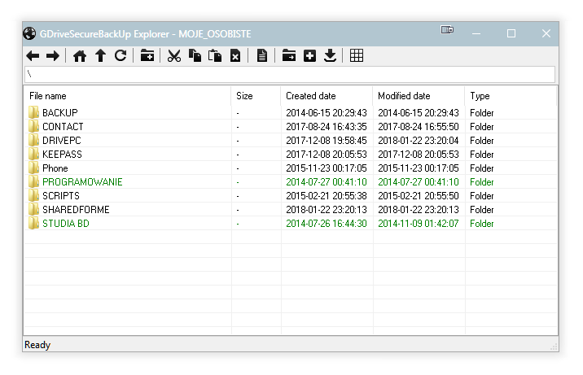Image resolution: width=583 pixels, height=375 pixels.
Task: Delete with the file X icon
Action: click(x=235, y=55)
